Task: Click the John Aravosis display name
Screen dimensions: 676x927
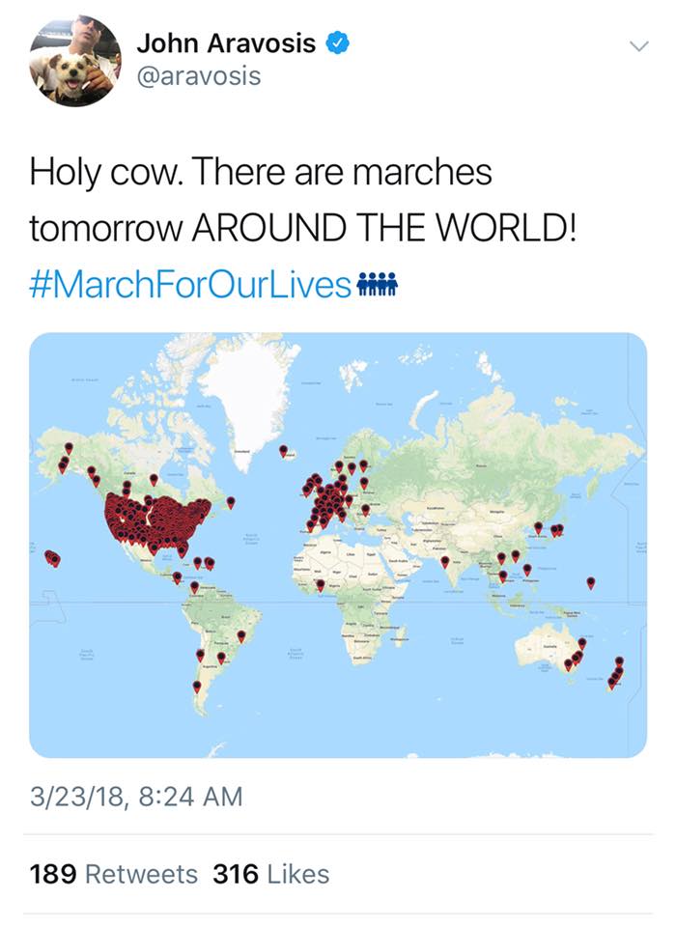Action: (227, 42)
